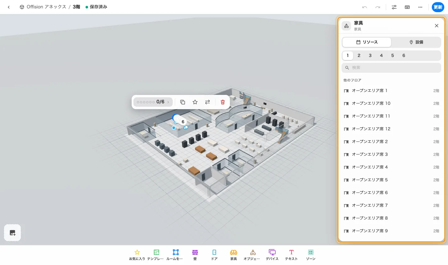Open the お気に入り favorites tool

pyautogui.click(x=137, y=255)
